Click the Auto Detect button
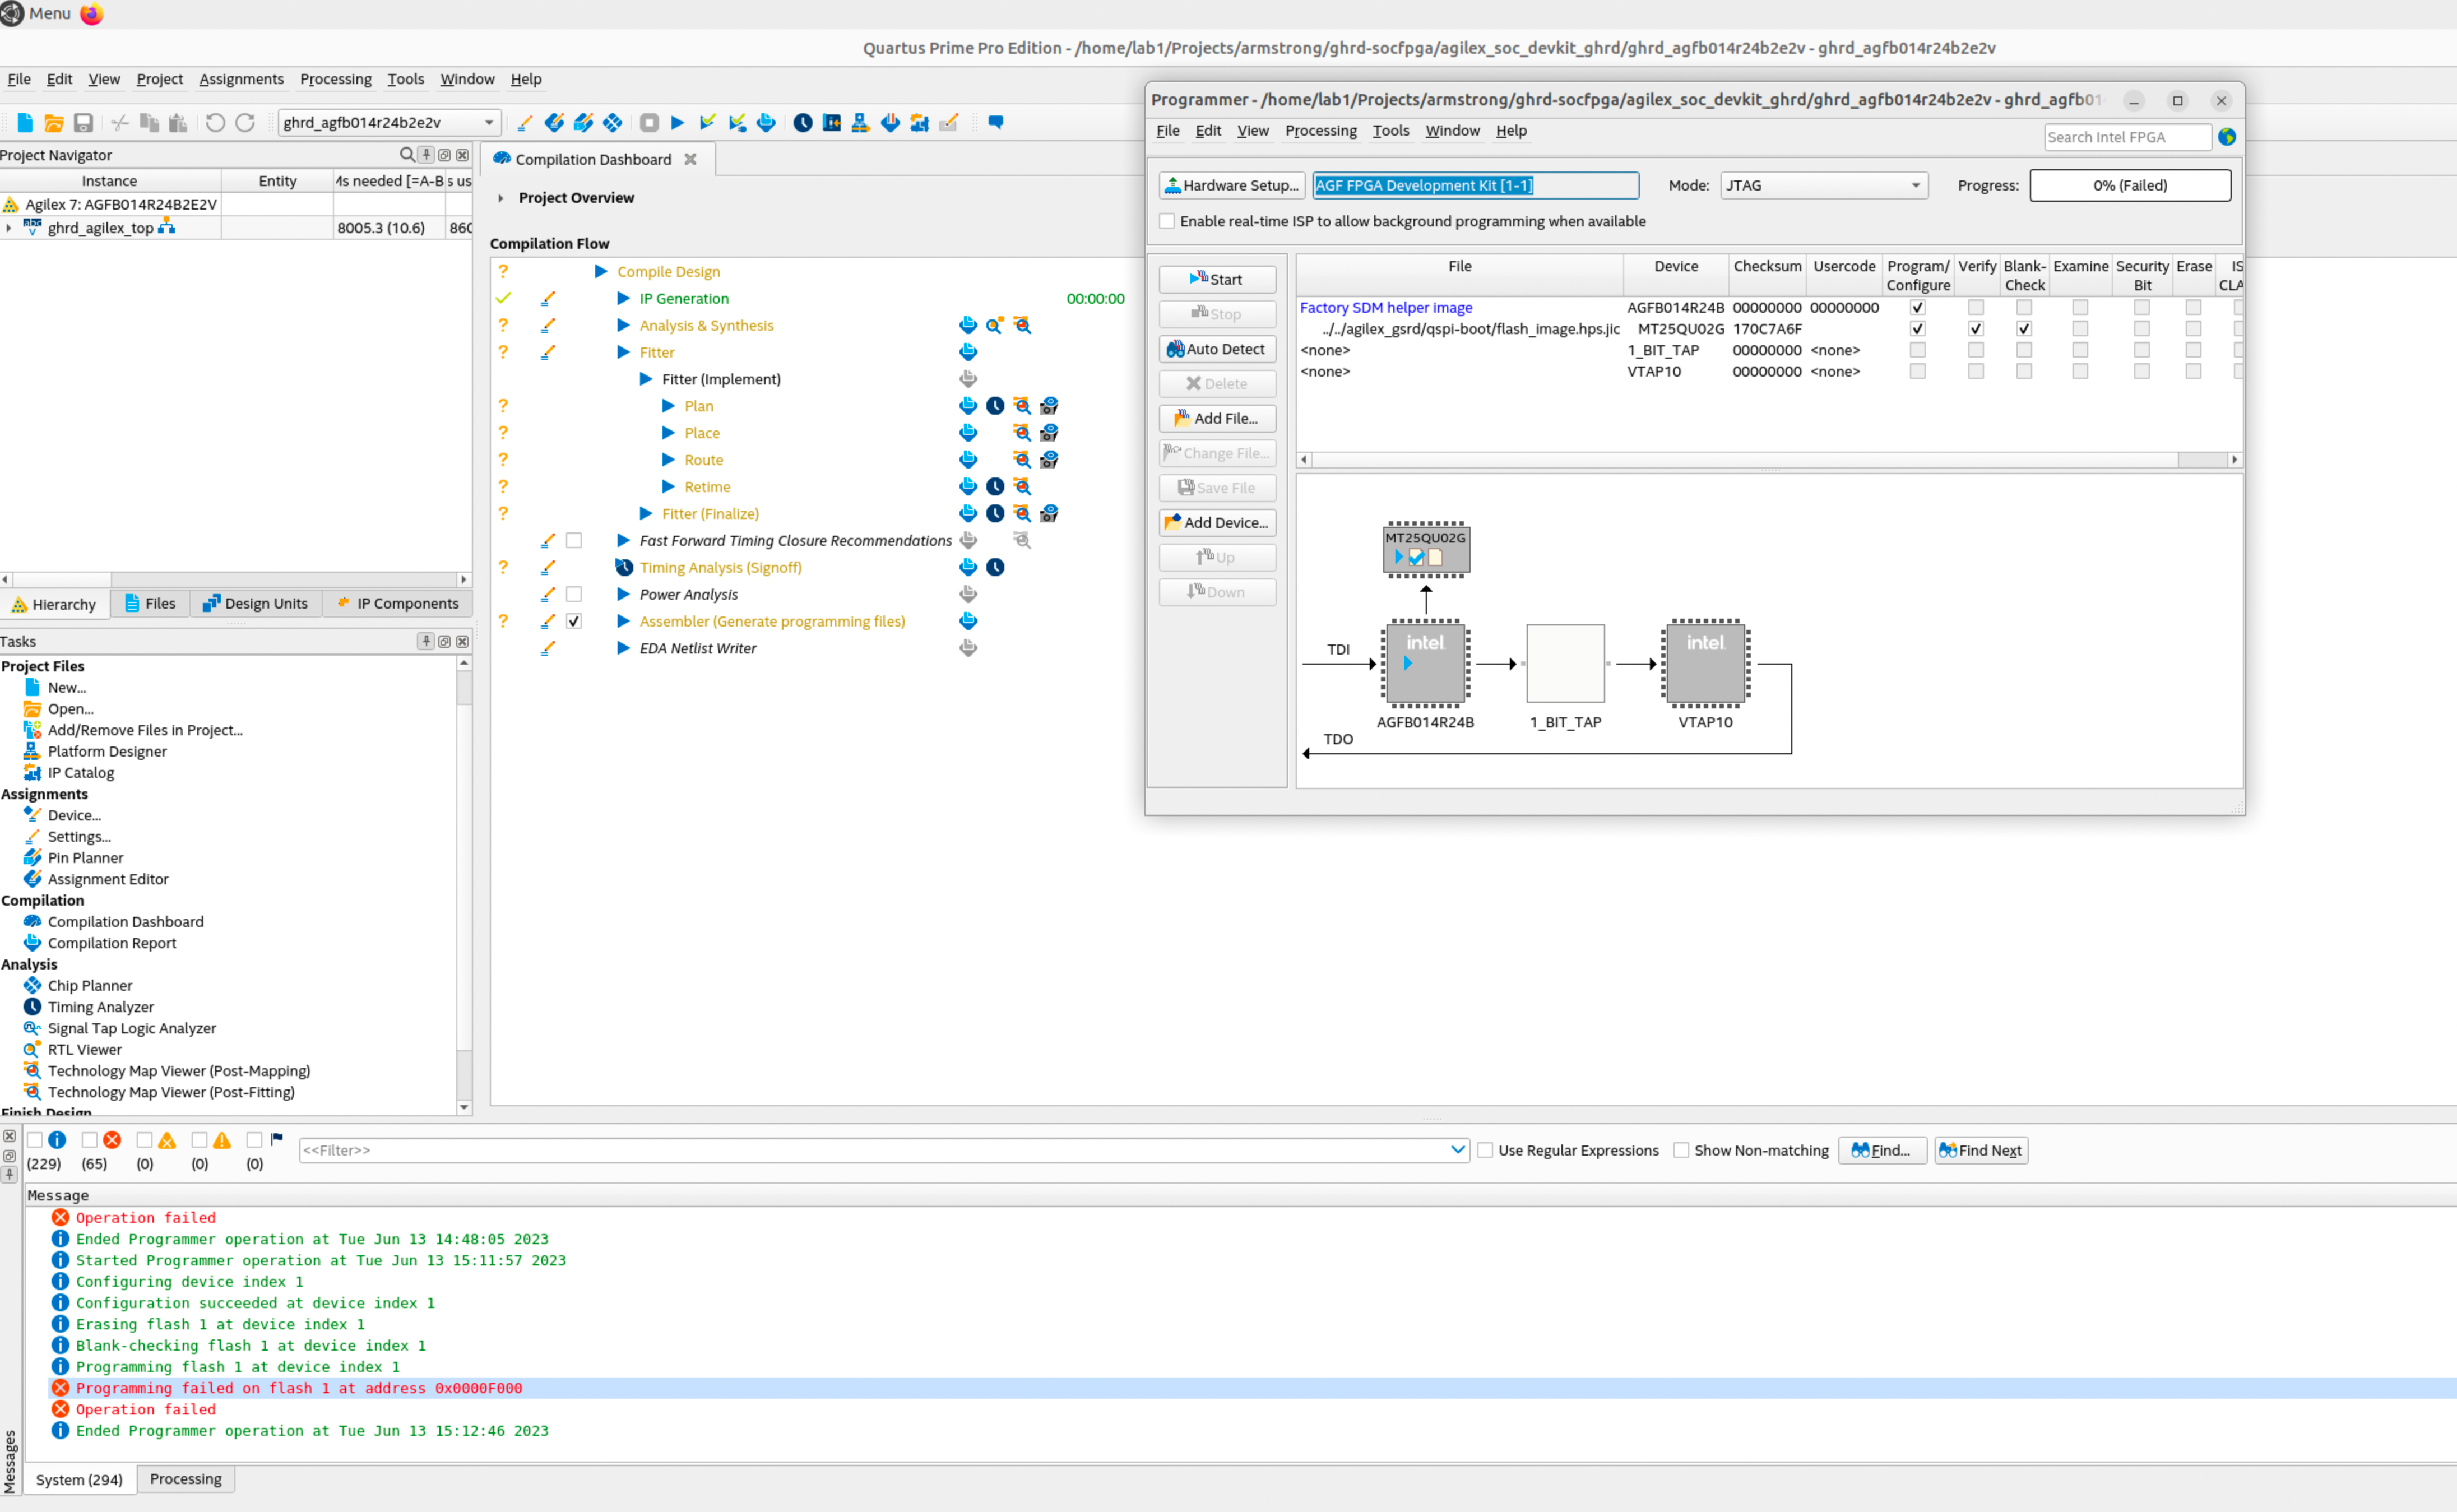The width and height of the screenshot is (2457, 1512). (1217, 349)
